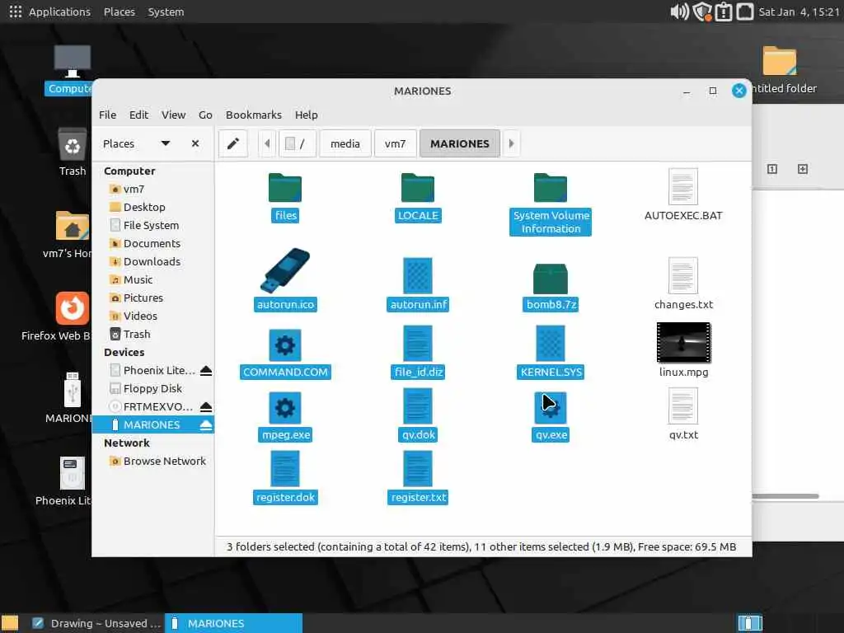Click the workspace switcher in bottom panel
This screenshot has height=633, width=844.
point(750,623)
